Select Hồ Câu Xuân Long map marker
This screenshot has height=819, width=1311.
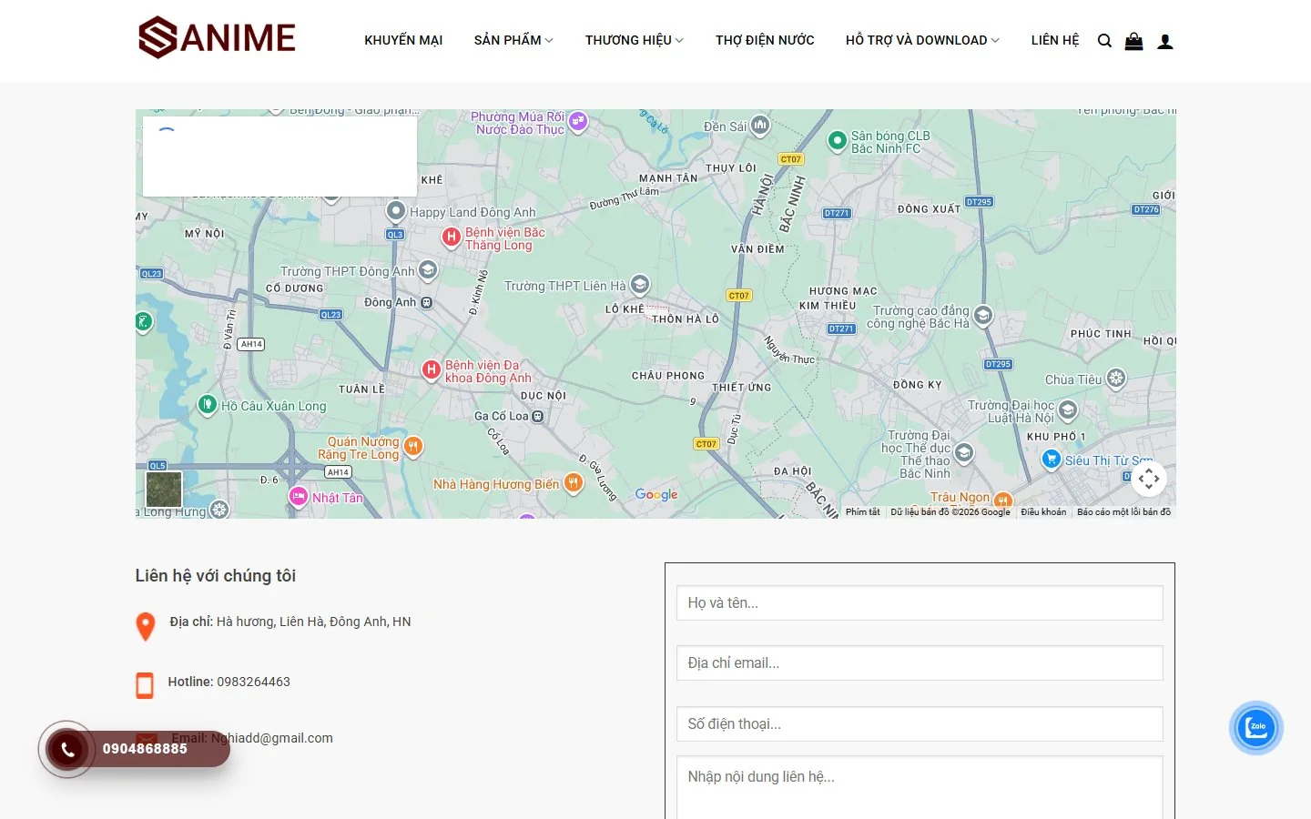point(208,404)
